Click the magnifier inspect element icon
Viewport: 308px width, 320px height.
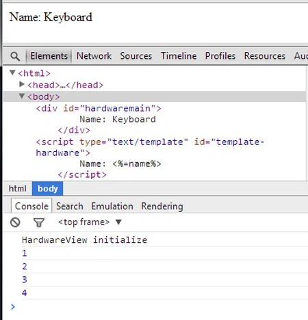coord(15,56)
